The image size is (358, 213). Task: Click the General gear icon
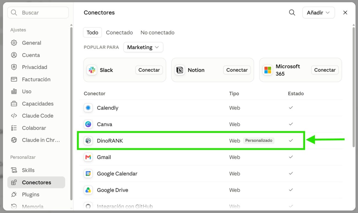pyautogui.click(x=14, y=43)
